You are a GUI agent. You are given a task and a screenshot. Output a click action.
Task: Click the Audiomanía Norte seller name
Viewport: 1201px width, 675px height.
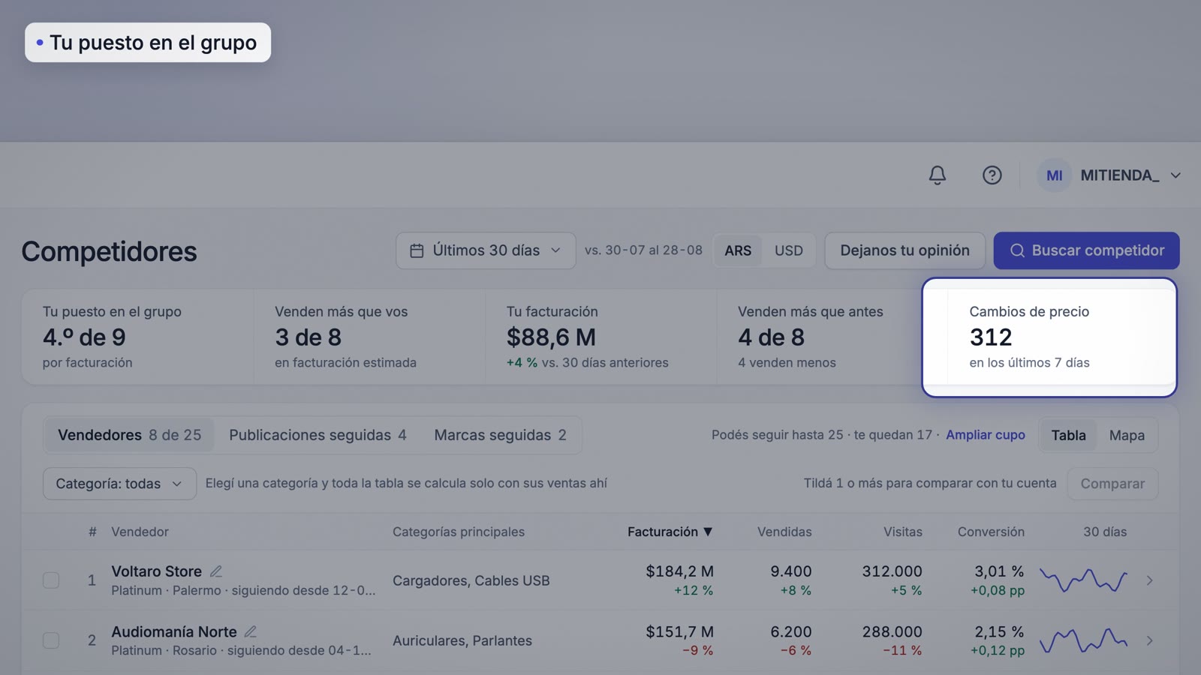(x=174, y=632)
